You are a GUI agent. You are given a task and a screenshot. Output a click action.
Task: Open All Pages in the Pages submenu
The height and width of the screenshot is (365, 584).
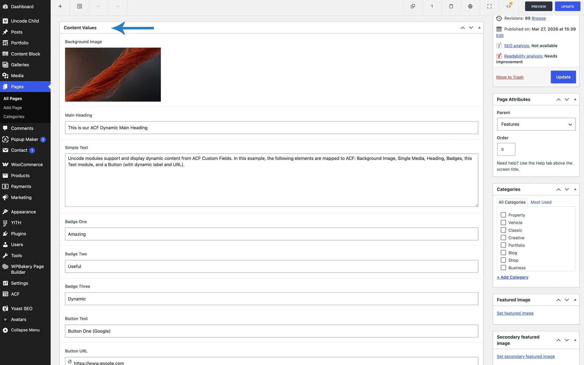tap(13, 99)
